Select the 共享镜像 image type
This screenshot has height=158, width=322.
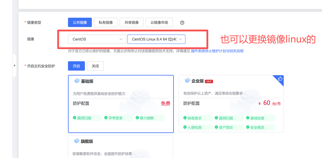132,22
